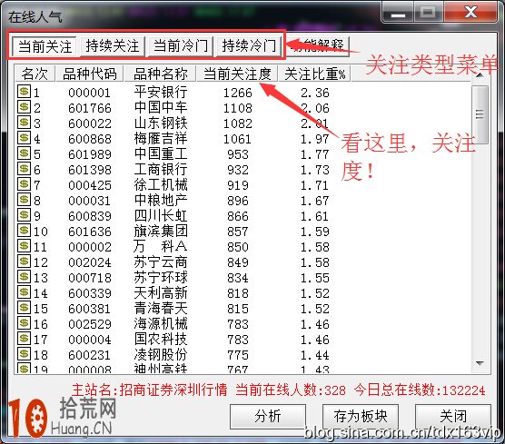This screenshot has height=444, width=505.
Task: Click the dollar icon beside 海源机械
Action: click(24, 323)
